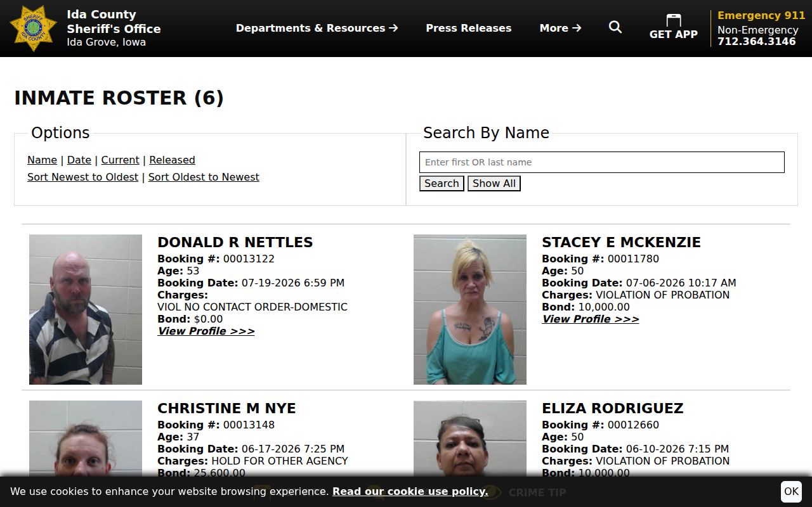812x507 pixels.
Task: Filter to Released inmates
Action: coord(172,160)
